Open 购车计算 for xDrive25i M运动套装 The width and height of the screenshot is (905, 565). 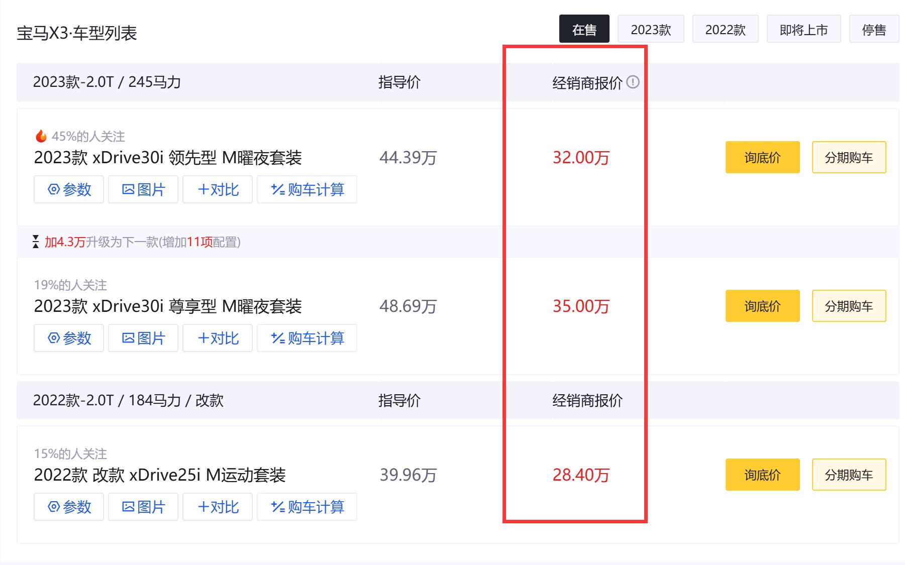(x=307, y=507)
